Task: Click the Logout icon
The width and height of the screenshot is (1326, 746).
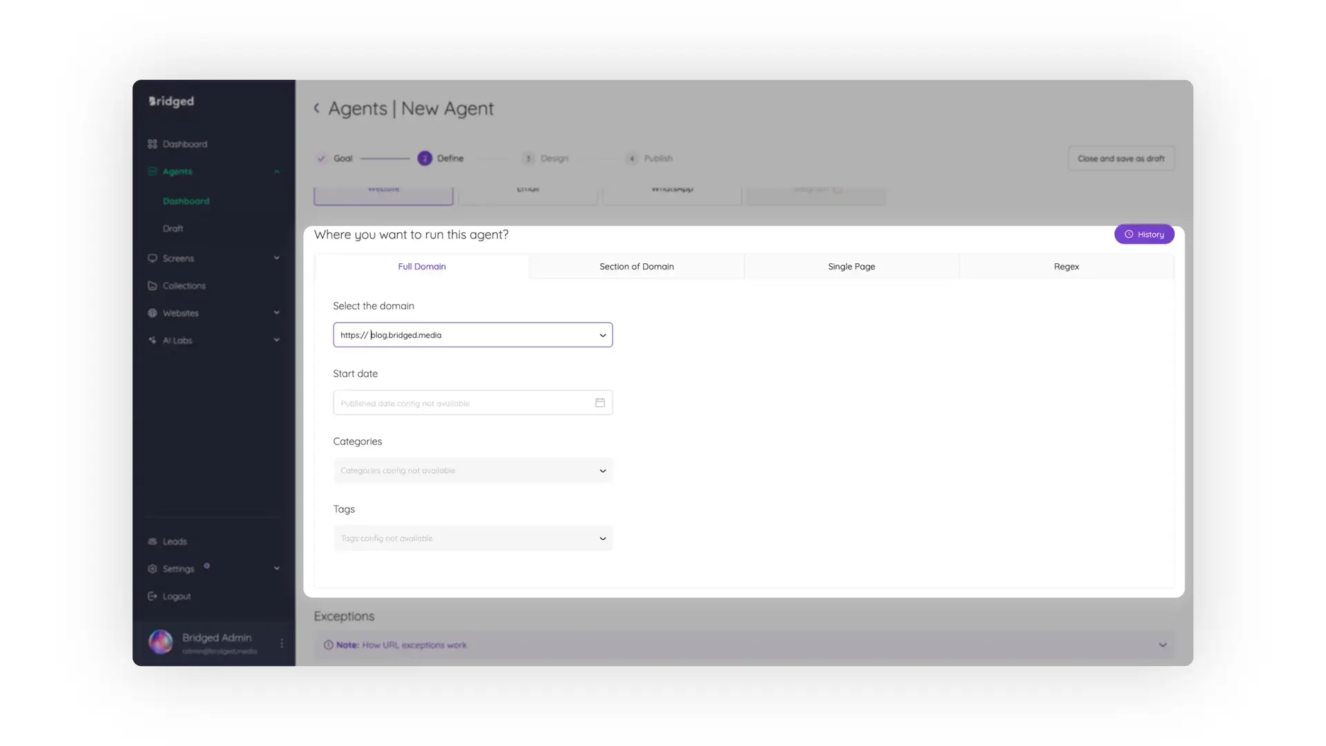Action: (153, 596)
